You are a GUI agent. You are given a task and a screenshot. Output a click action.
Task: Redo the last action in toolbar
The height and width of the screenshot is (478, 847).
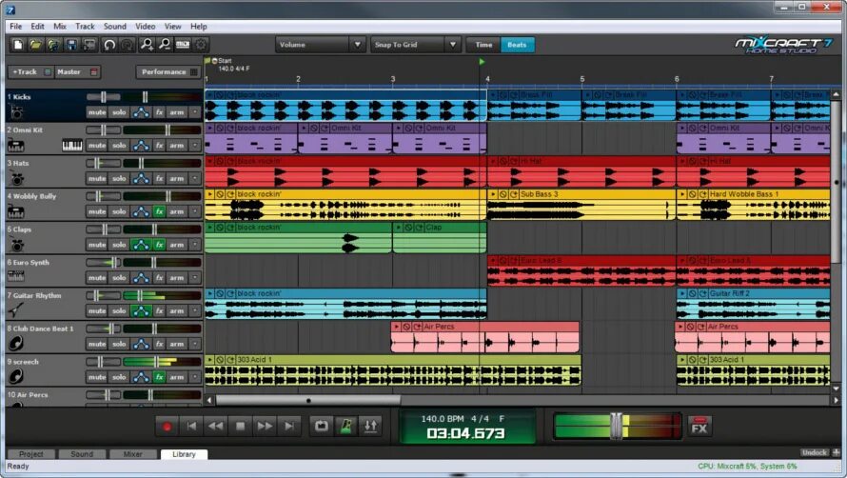[127, 45]
